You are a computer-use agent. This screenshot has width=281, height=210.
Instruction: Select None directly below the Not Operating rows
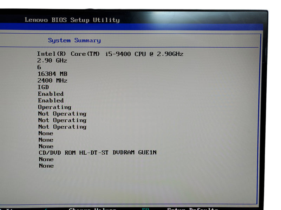pyautogui.click(x=46, y=133)
